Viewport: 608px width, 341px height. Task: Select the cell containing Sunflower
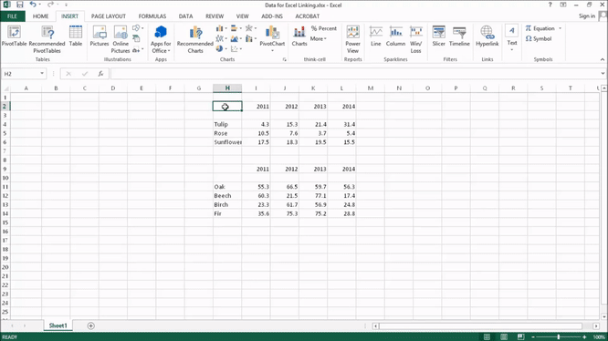pos(227,142)
